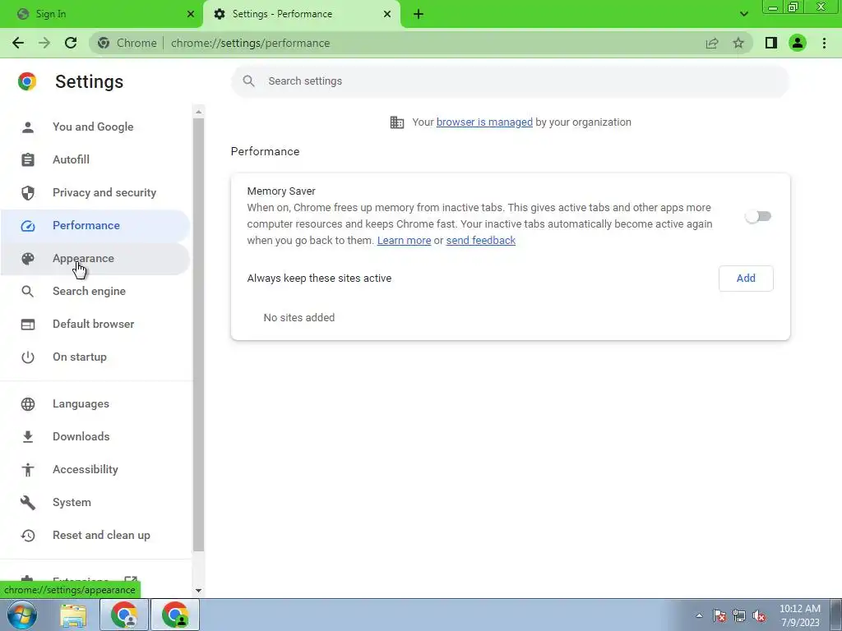Screen dimensions: 842x631
Task: Close the Settings - Performance tab
Action: click(387, 14)
